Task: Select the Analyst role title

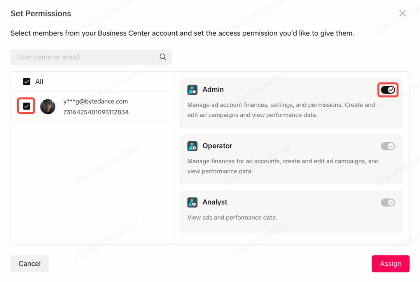Action: tap(215, 202)
